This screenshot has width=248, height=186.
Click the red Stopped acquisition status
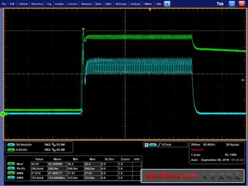(x=197, y=150)
